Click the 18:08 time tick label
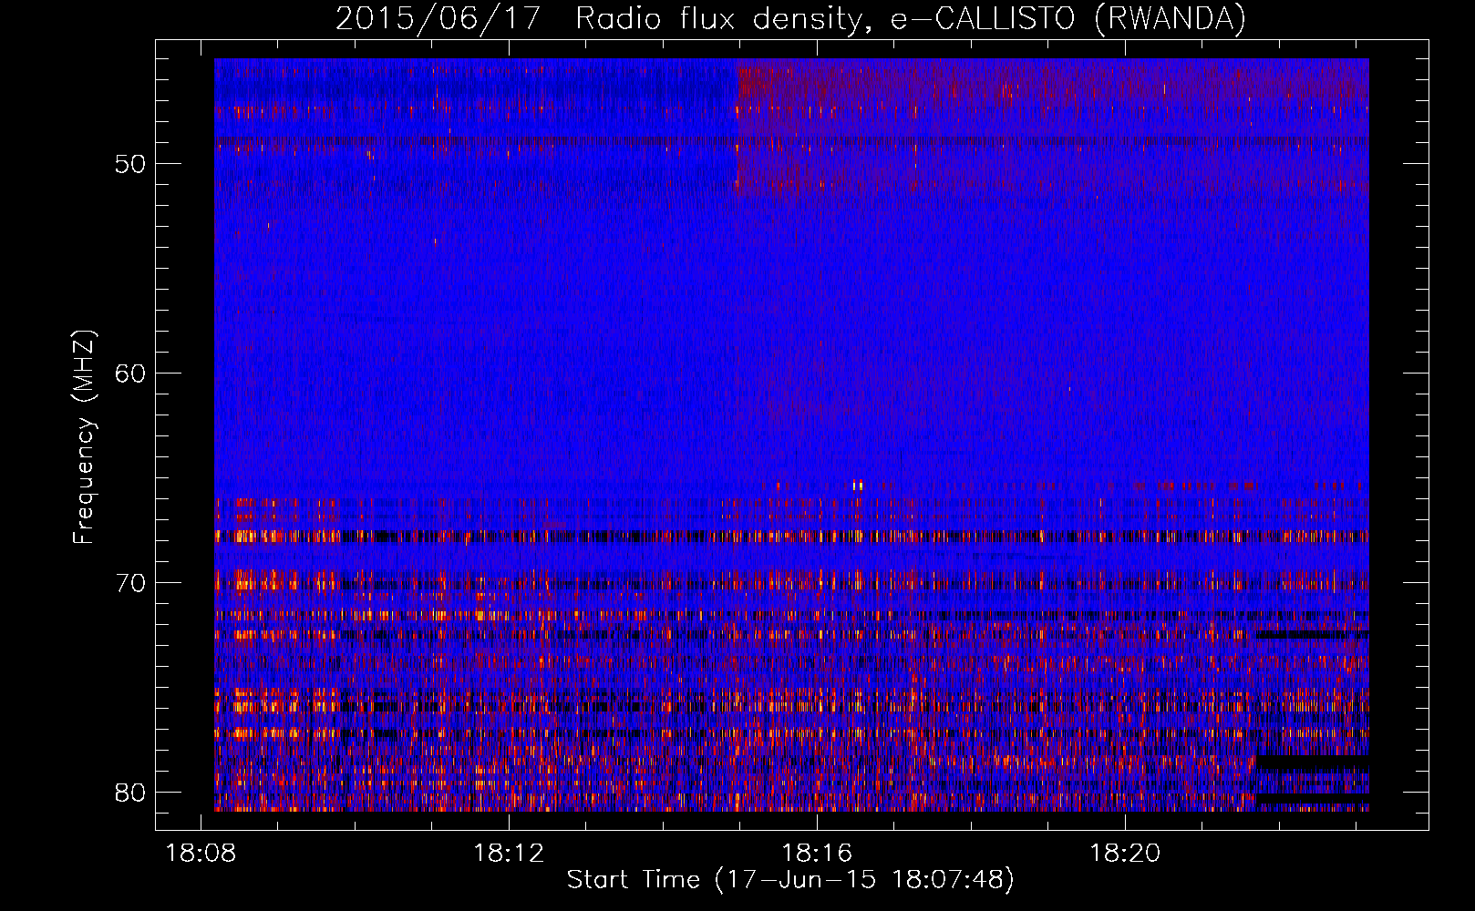Screen dimensions: 1475x911 point(201,854)
